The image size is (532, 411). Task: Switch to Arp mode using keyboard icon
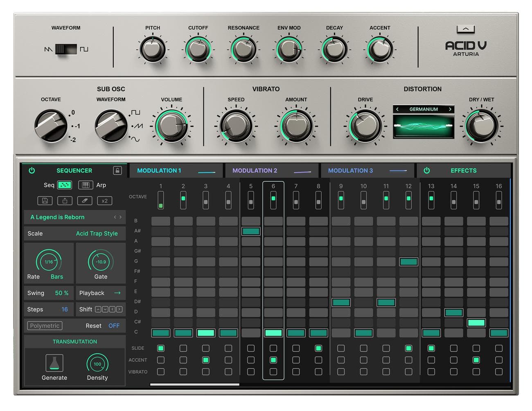(86, 185)
